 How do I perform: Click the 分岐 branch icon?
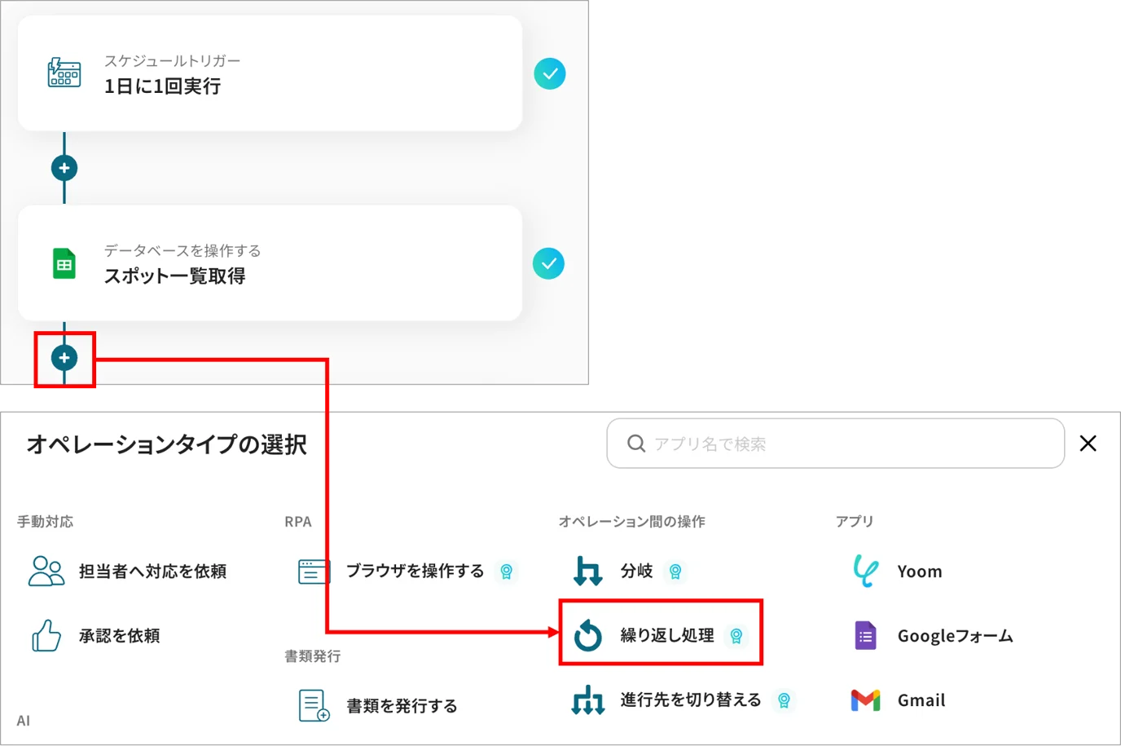pyautogui.click(x=587, y=571)
